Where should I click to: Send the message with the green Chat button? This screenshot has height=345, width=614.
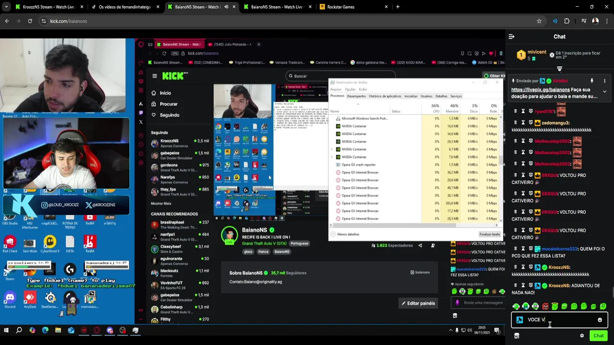598,336
